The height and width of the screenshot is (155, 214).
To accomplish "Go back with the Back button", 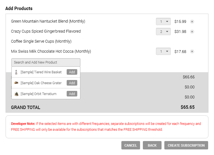I will click(x=152, y=145).
